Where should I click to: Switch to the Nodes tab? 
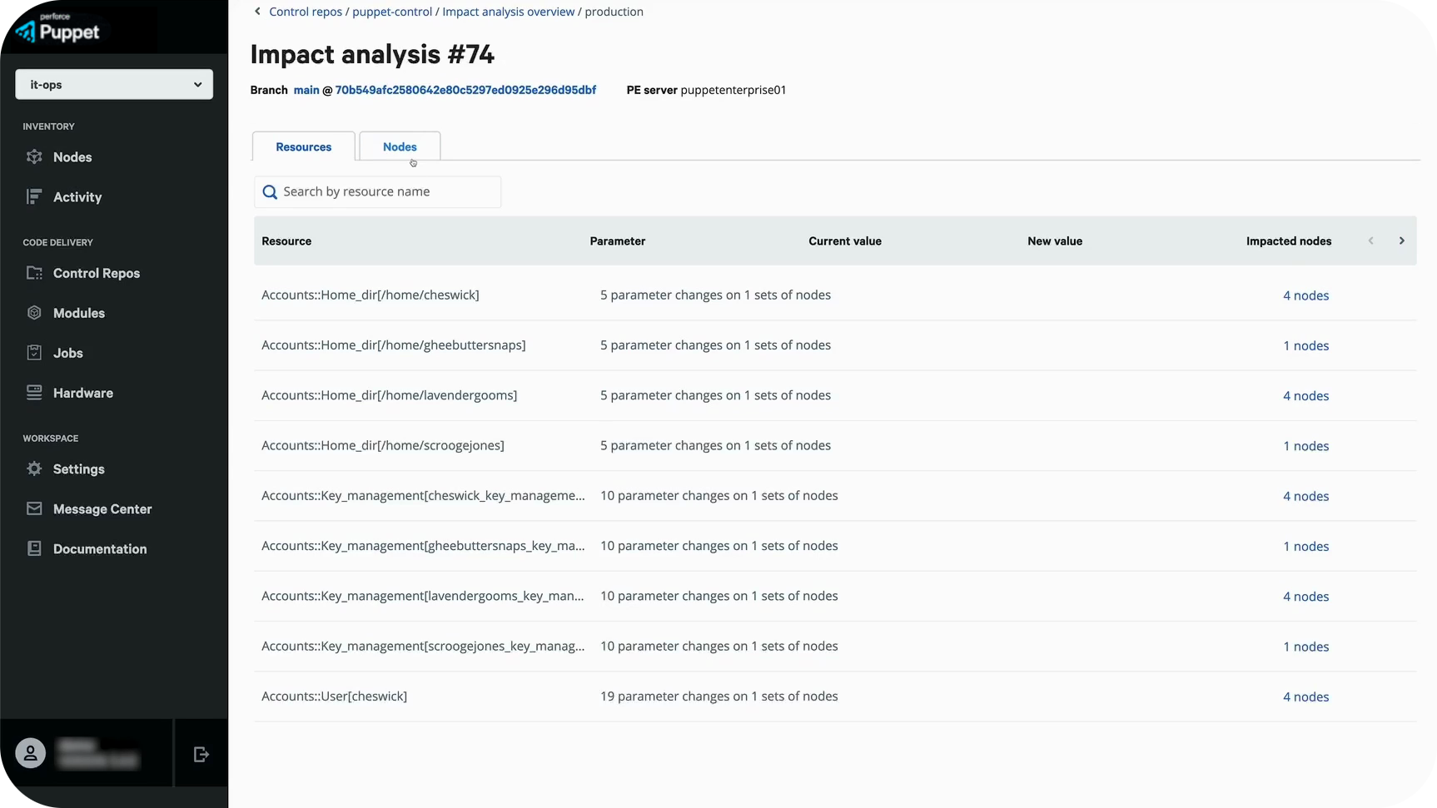point(399,146)
